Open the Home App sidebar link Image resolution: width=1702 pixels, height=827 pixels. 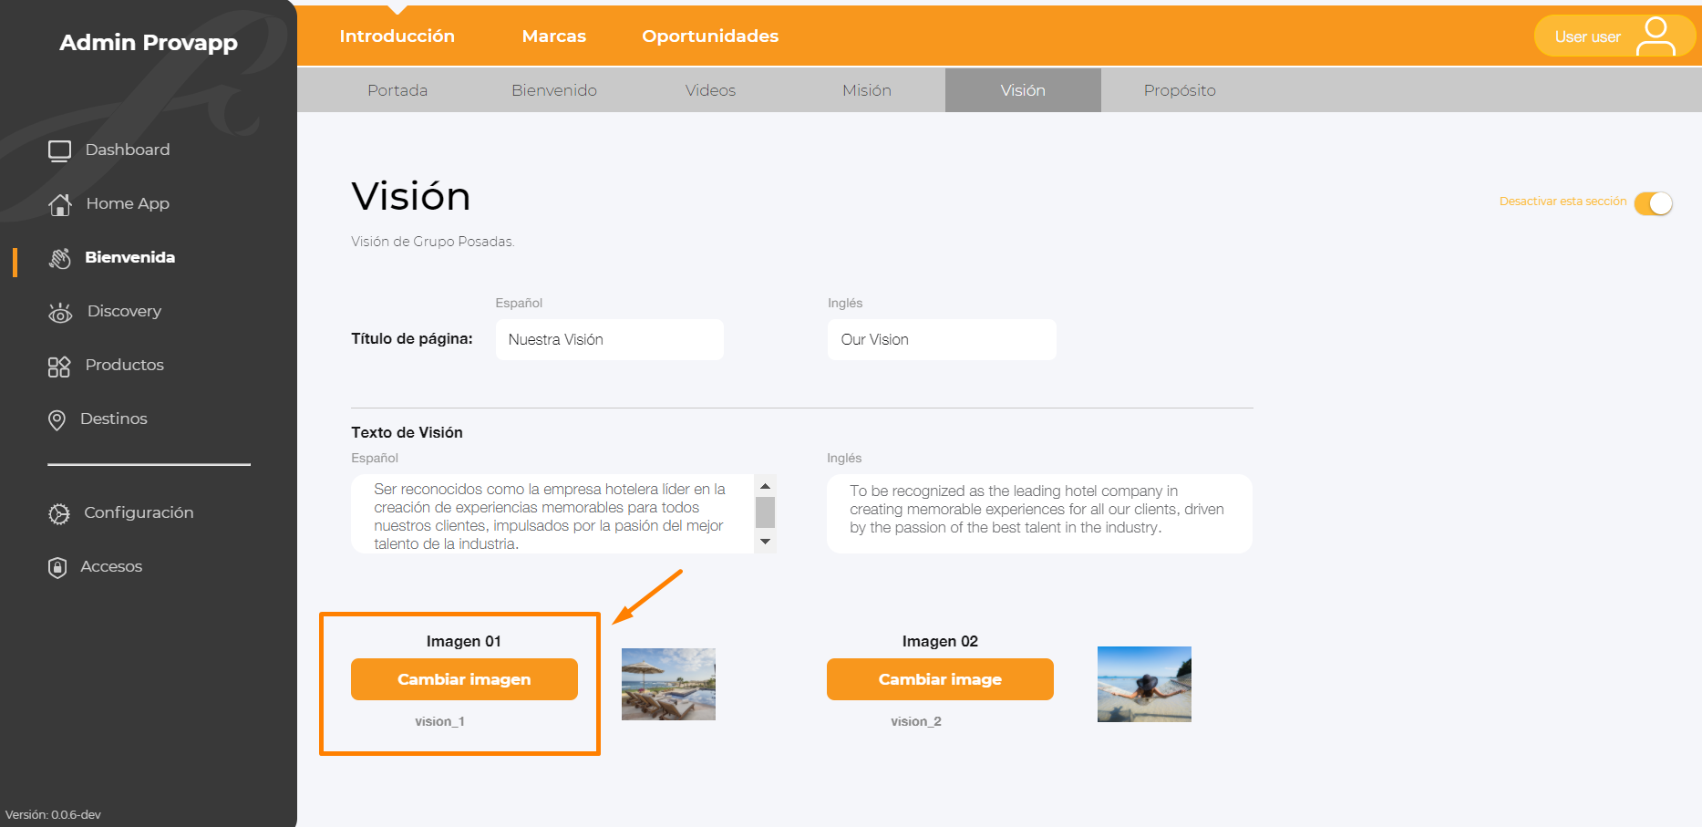(x=128, y=203)
